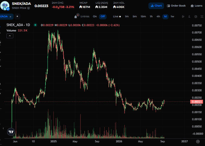Collapse the side panel with left chevron
The width and height of the screenshot is (205, 146).
(x=3, y=128)
